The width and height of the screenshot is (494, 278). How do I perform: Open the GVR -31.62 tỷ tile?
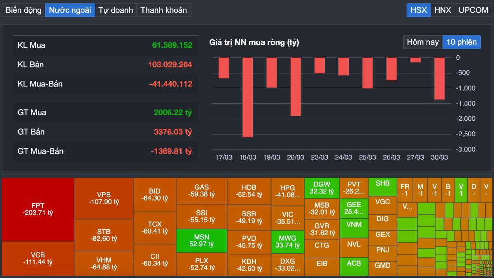(322, 229)
